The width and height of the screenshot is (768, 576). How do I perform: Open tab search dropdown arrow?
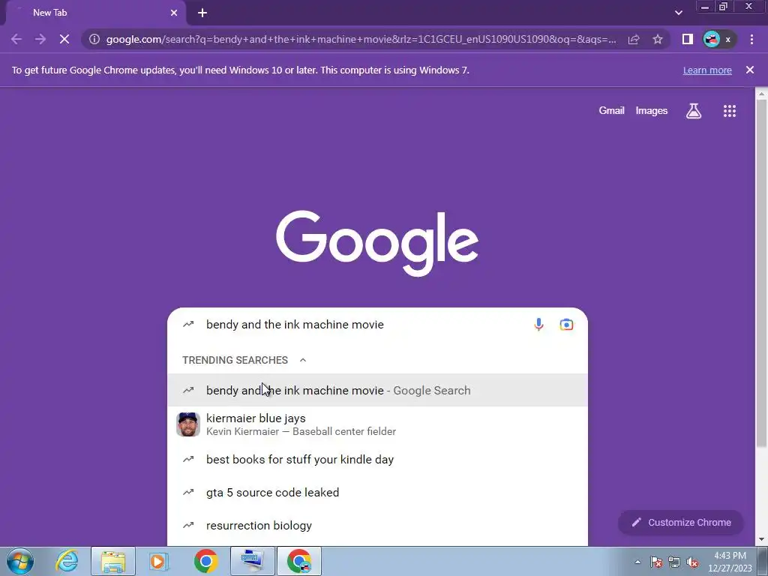[x=678, y=13]
